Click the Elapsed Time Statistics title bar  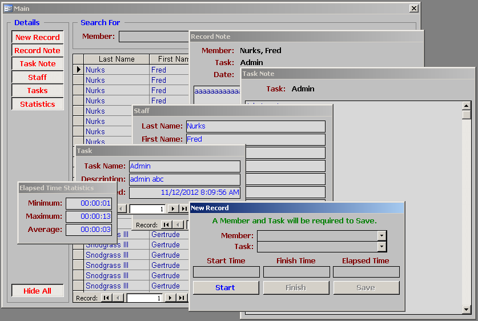pos(67,188)
